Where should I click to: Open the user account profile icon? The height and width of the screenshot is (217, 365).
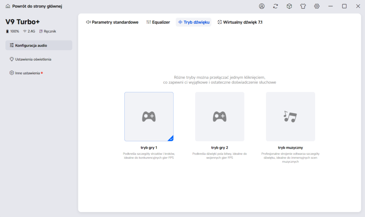pyautogui.click(x=262, y=6)
